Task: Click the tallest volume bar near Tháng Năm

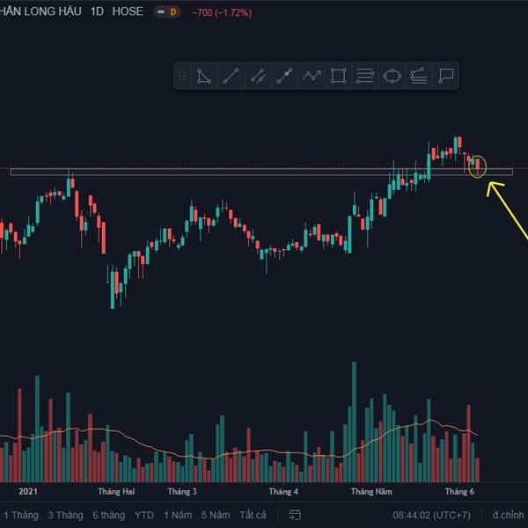Action: pos(354,422)
